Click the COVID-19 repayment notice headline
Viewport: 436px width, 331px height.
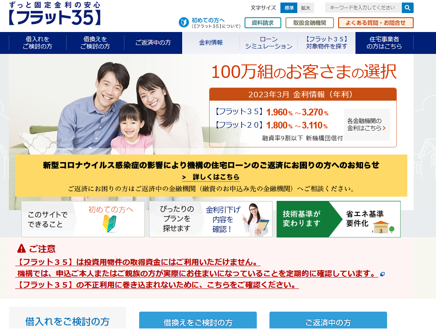pos(211,165)
